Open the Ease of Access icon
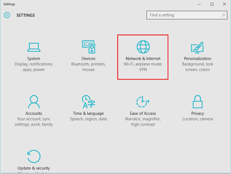The height and width of the screenshot is (174, 231). [x=143, y=102]
